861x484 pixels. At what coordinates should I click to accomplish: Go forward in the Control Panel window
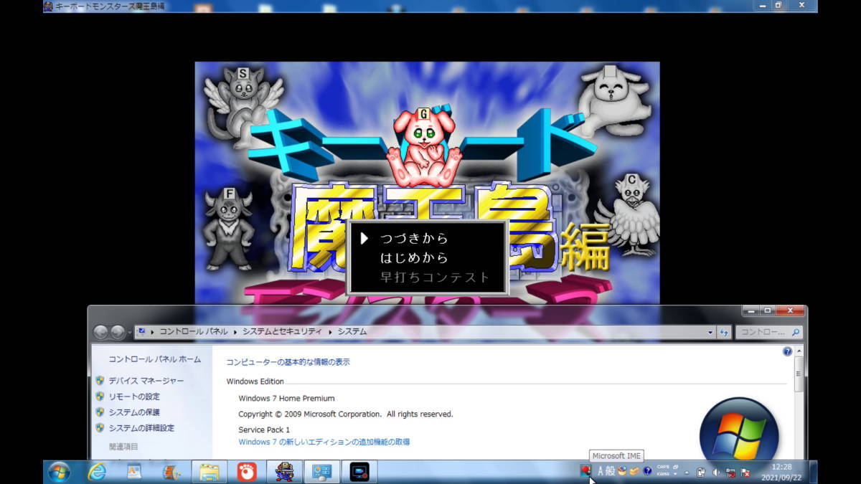[x=118, y=332]
